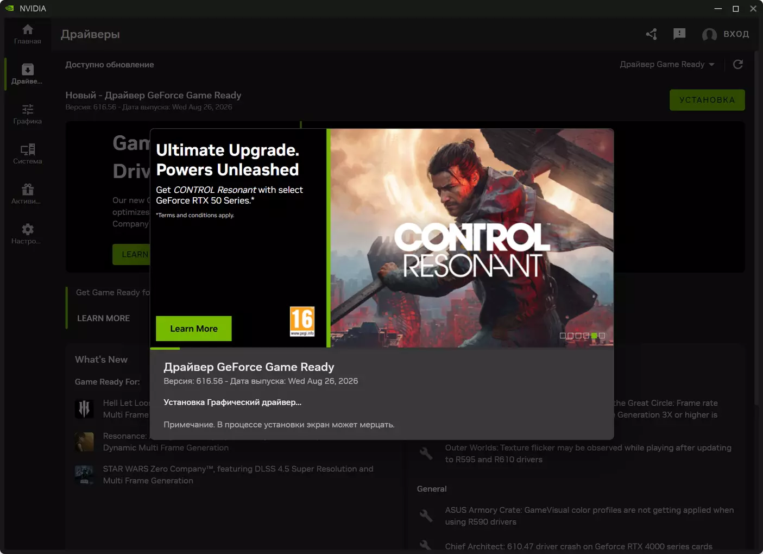Go to the Система section
Screen dimensions: 763x554
pyautogui.click(x=28, y=154)
